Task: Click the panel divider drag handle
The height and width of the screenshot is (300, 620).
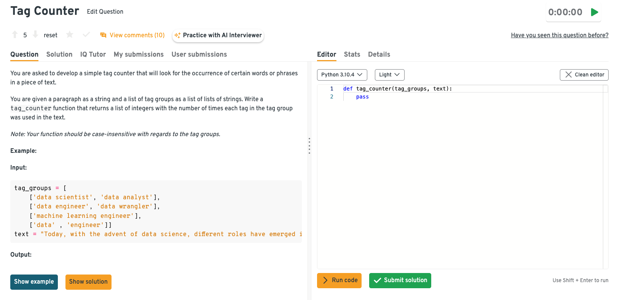Action: coord(309,146)
